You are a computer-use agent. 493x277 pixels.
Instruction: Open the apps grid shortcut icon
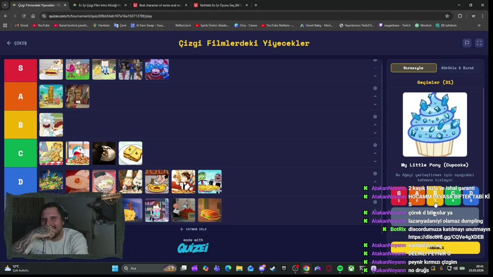point(5,25)
